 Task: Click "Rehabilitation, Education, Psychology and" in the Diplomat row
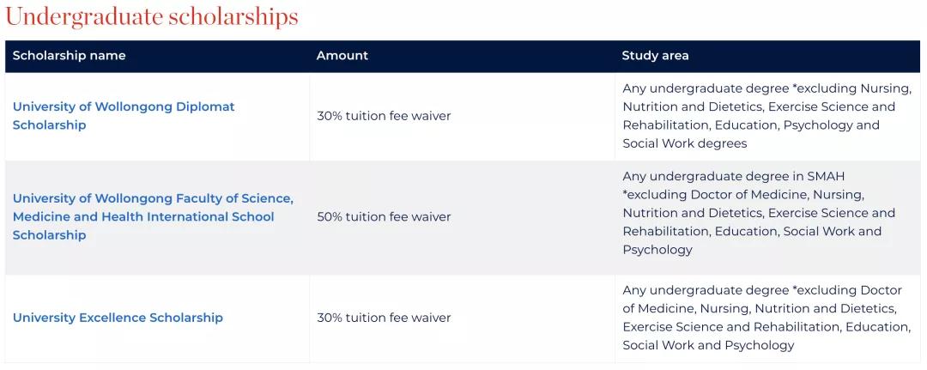[x=751, y=125]
